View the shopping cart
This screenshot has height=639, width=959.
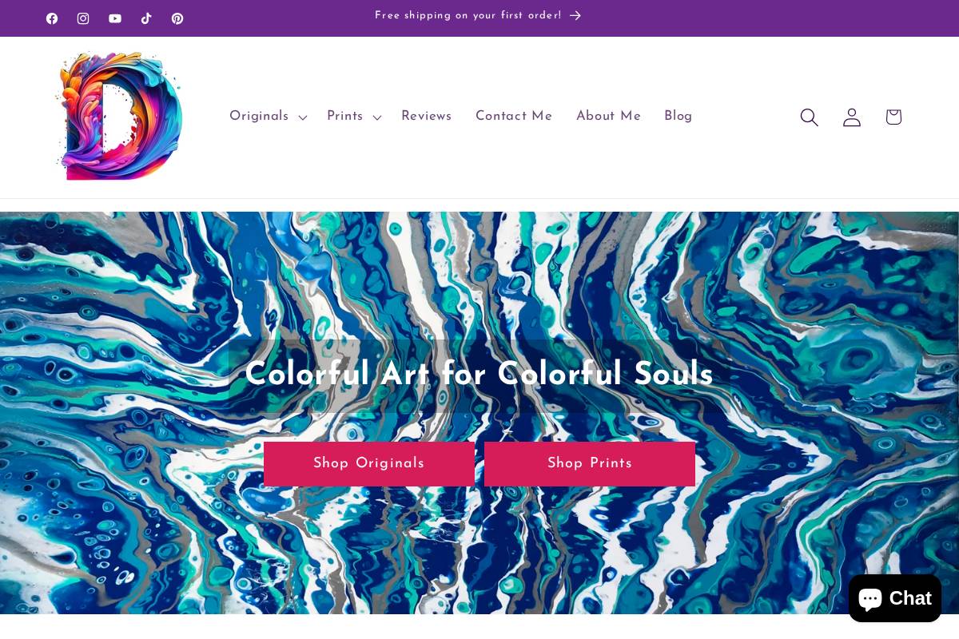point(893,117)
